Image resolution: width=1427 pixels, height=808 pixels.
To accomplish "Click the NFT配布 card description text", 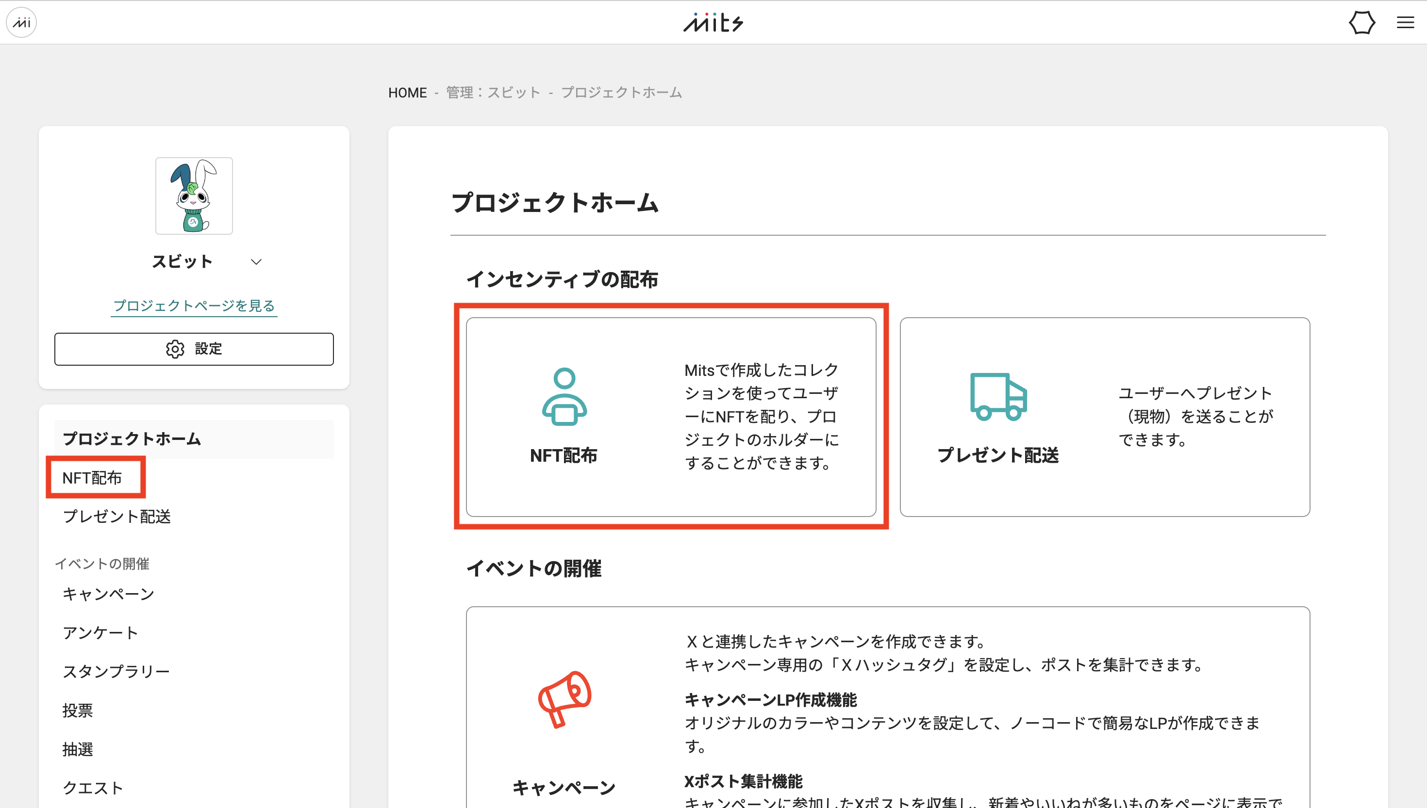I will coord(761,416).
